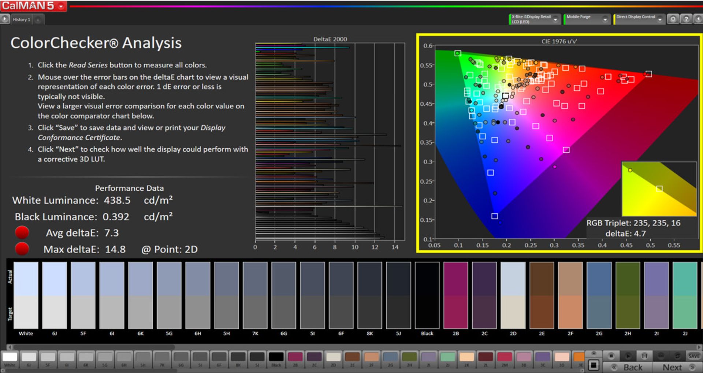Expand the X-Rite i1Display Retail meter dropdown
Screen dimensions: 703x373
pyautogui.click(x=555, y=19)
